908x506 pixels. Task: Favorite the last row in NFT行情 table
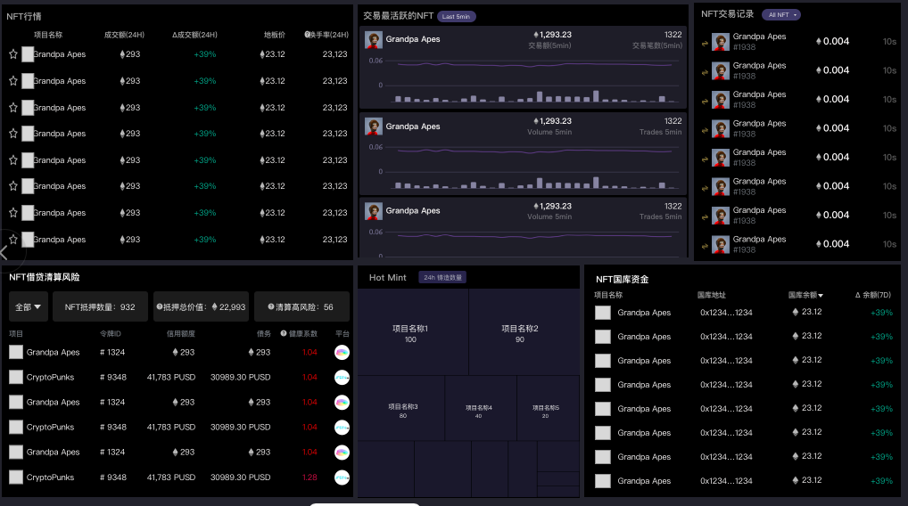(x=13, y=240)
